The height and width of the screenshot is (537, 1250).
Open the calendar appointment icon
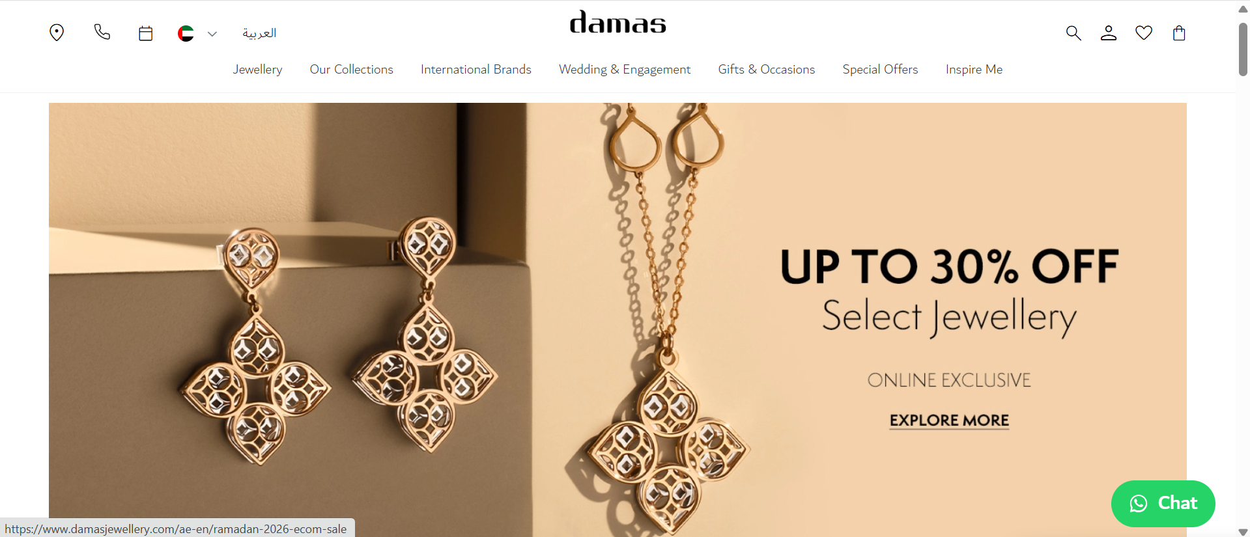(145, 33)
